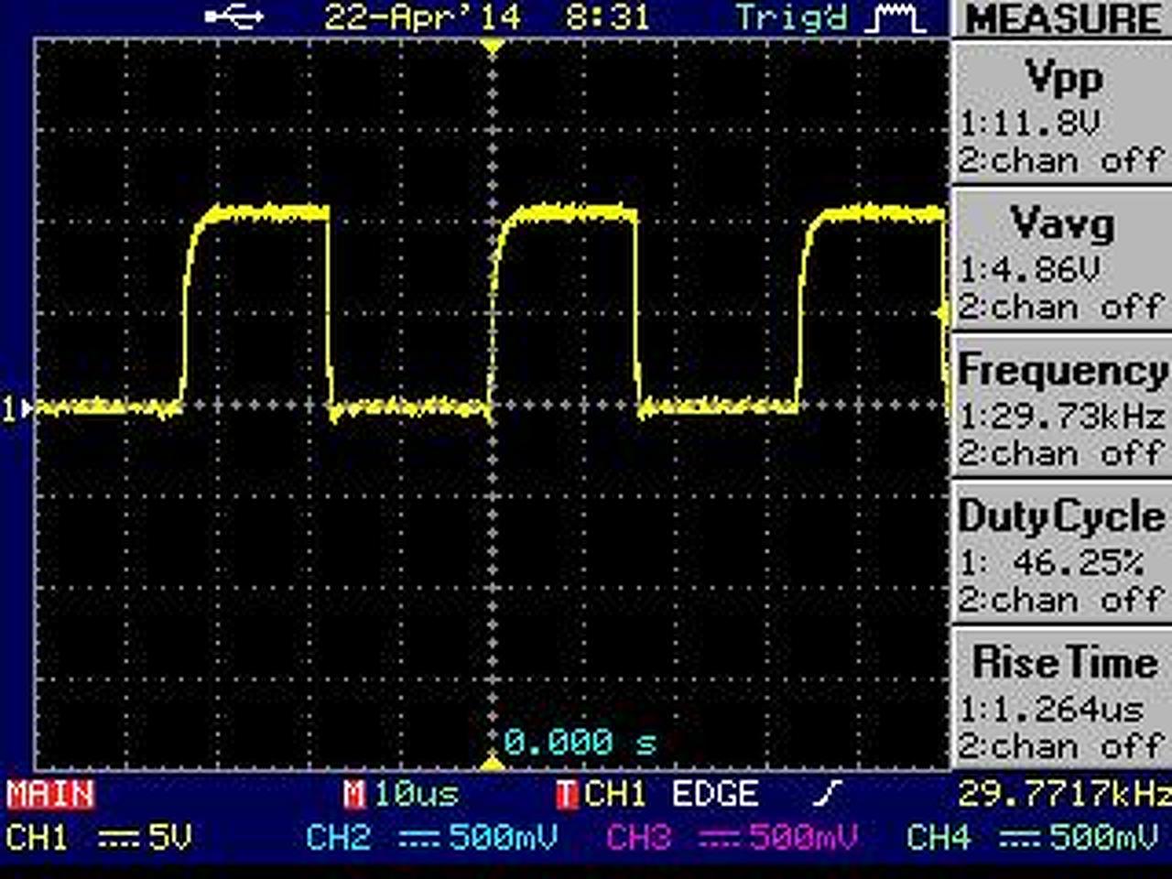Click the 46.25% duty cycle value

(x=1079, y=563)
